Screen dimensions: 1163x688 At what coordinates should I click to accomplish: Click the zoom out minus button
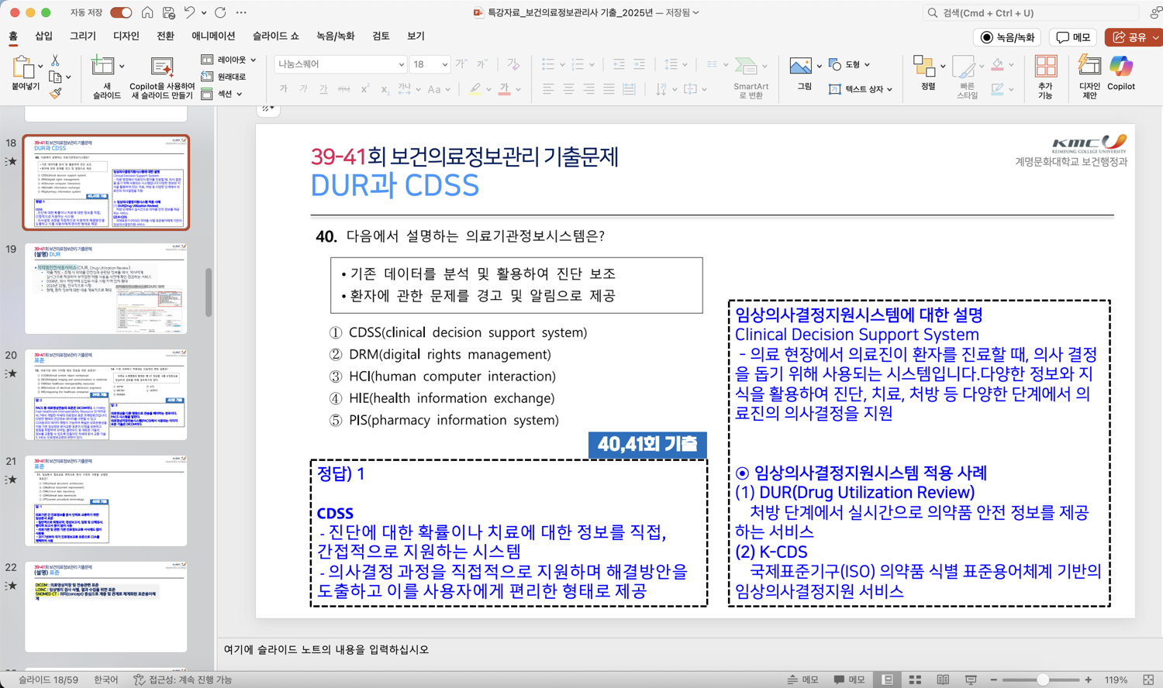coord(993,679)
